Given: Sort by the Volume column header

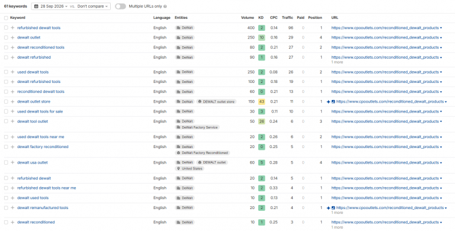Looking at the screenshot, I should [x=248, y=18].
